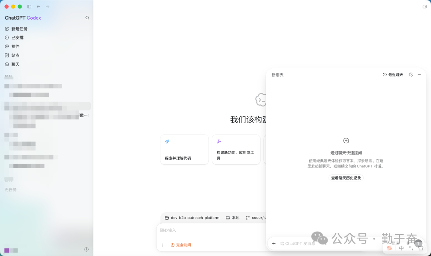Click the git branch icon before codex/
This screenshot has height=256, width=431.
[x=248, y=218]
